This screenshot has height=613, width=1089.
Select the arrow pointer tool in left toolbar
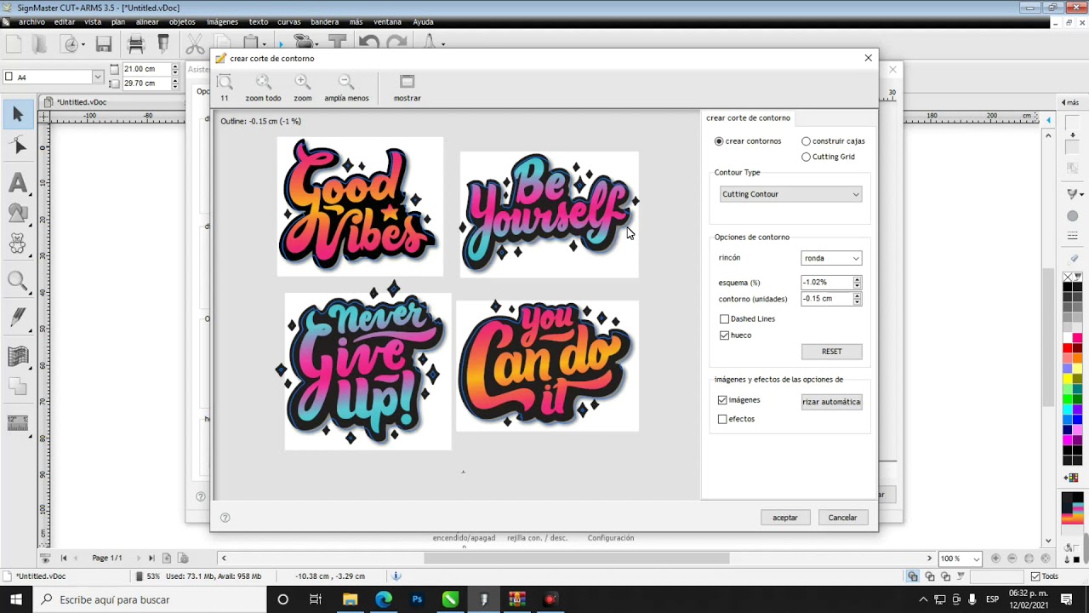(x=18, y=114)
